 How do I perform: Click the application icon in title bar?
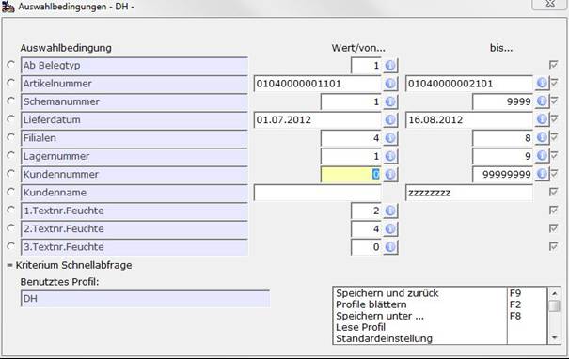click(8, 7)
